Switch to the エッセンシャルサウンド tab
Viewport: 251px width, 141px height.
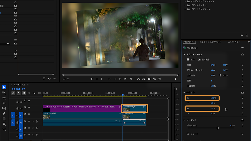pyautogui.click(x=210, y=42)
